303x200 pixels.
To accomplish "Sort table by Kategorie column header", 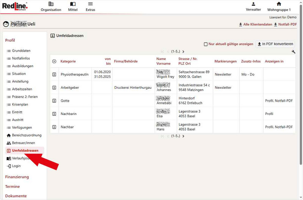I will click(68, 61).
